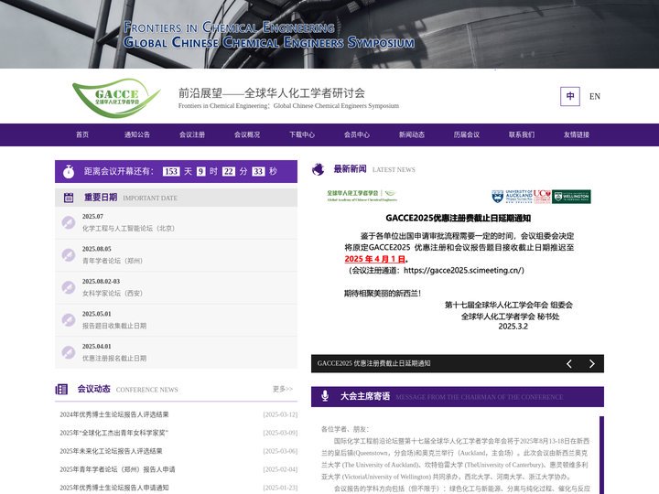
Task: Open the 会议注册 menu item
Action: tap(192, 134)
